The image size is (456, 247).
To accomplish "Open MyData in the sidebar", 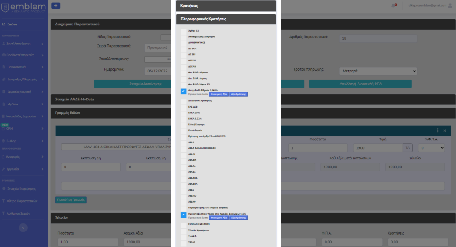I will pyautogui.click(x=23, y=104).
